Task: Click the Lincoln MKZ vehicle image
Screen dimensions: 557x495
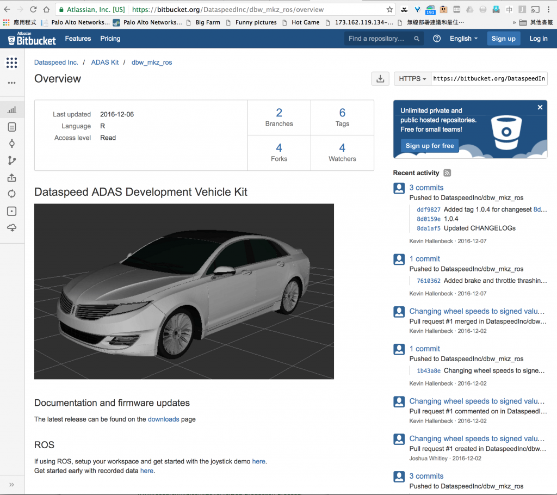Action: coord(184,292)
